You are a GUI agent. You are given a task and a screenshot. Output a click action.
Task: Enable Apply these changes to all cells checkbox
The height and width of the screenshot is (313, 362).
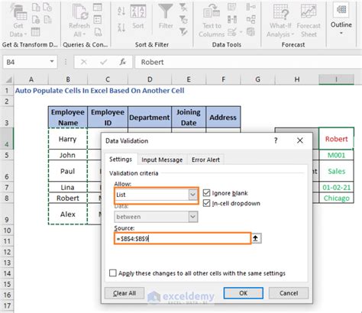coord(113,273)
